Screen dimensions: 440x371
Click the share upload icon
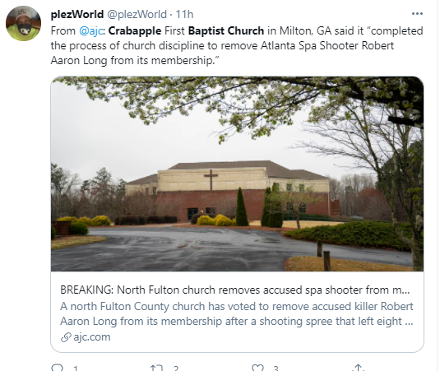[x=358, y=368]
